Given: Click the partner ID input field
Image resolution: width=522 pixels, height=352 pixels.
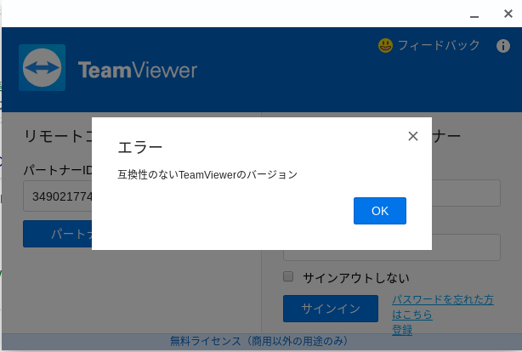Looking at the screenshot, I should click(x=58, y=196).
